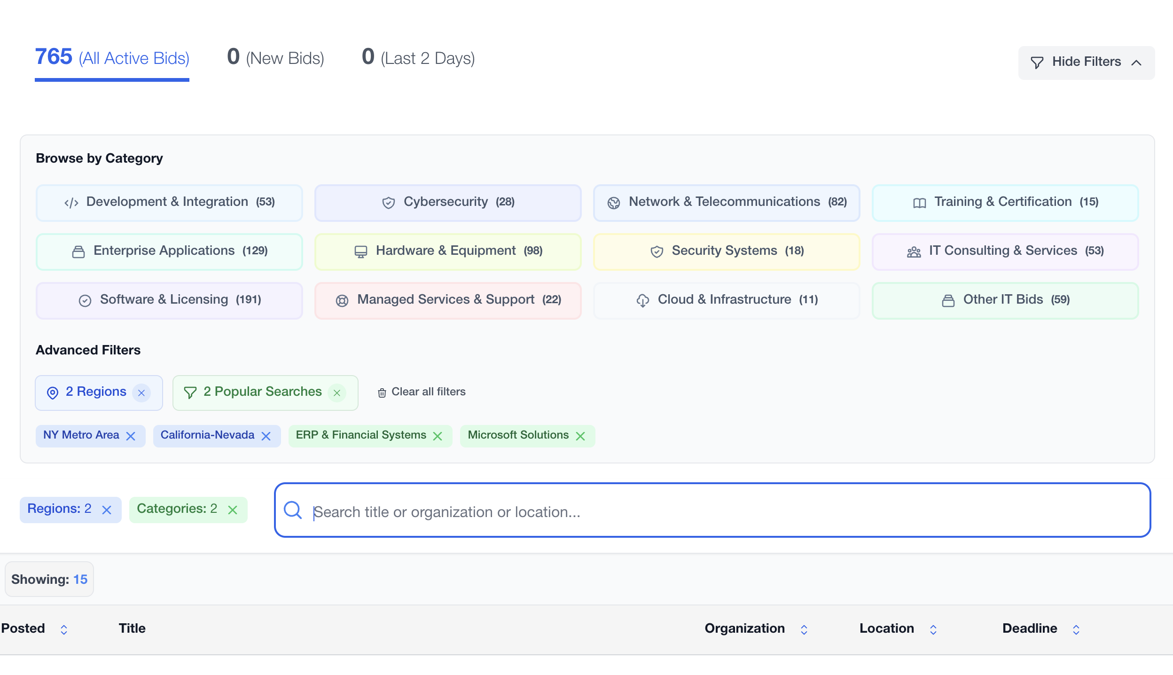Click the trash icon beside Clear all filters

[x=382, y=392]
